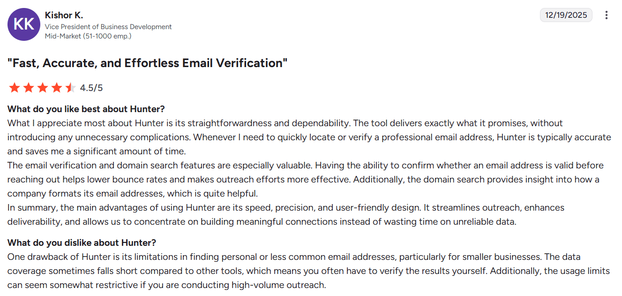
Task: Click the second rating star
Action: point(28,88)
